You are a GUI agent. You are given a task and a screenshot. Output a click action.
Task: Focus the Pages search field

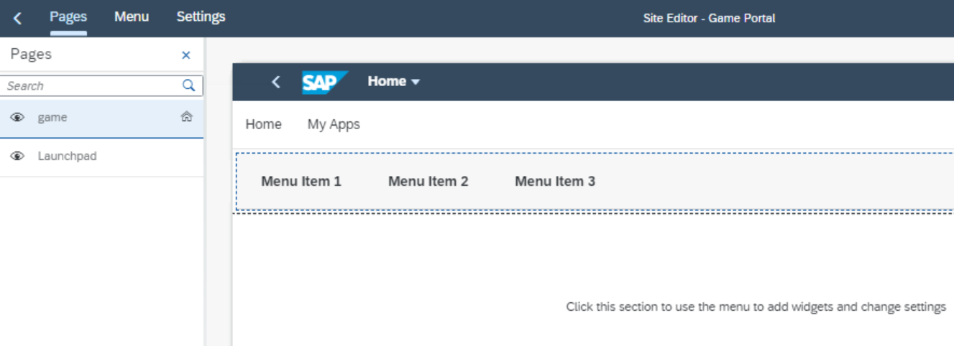[101, 85]
